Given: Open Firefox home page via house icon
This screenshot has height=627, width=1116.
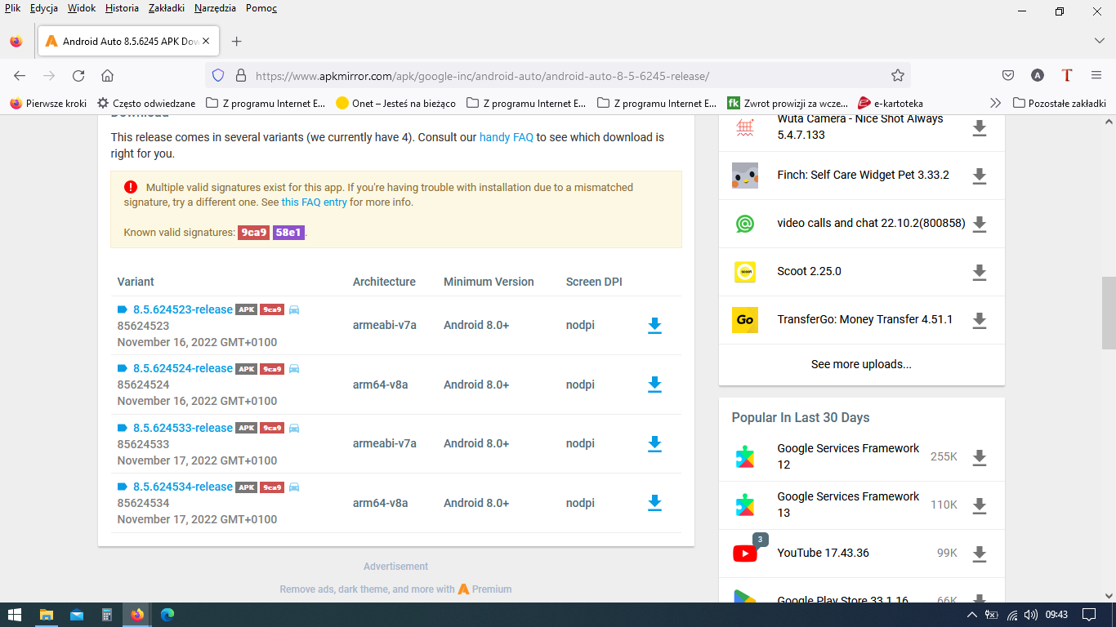Looking at the screenshot, I should coord(107,76).
